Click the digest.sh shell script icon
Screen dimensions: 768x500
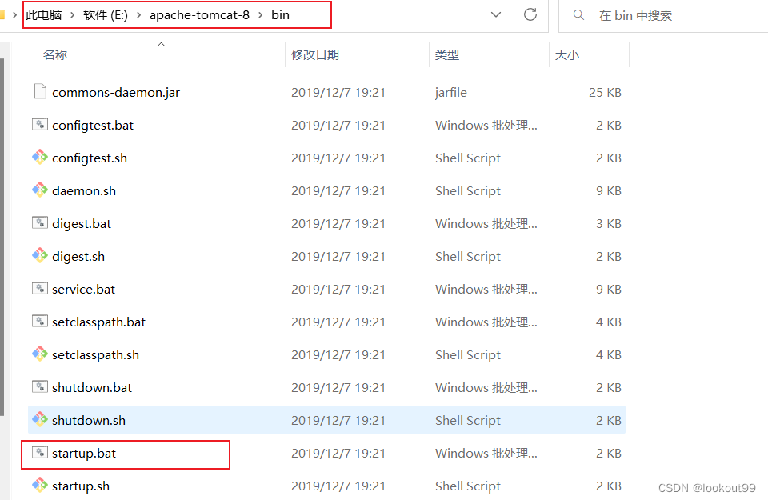pos(40,256)
